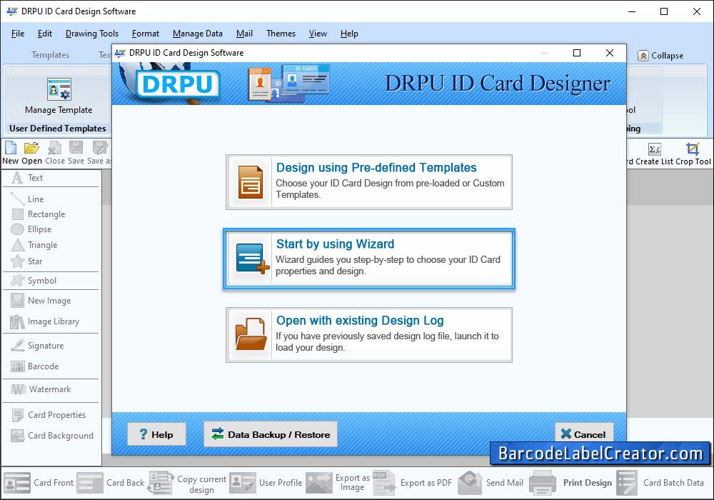
Task: Open the Image Library tool
Action: click(52, 321)
